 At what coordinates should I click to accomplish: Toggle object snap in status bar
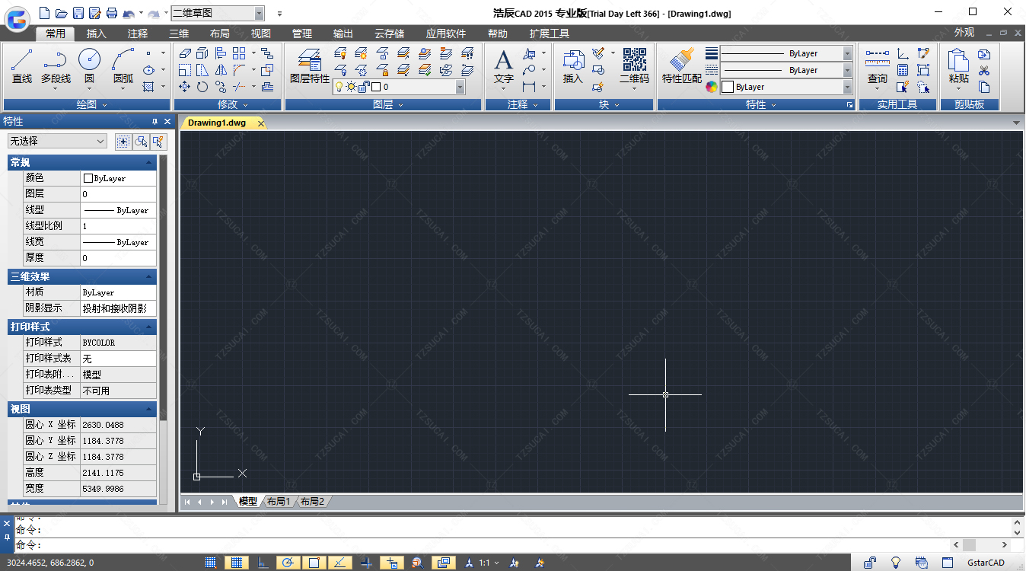click(314, 563)
